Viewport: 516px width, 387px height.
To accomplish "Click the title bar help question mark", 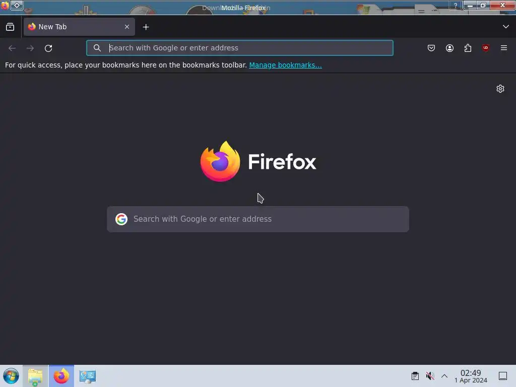I will [456, 6].
